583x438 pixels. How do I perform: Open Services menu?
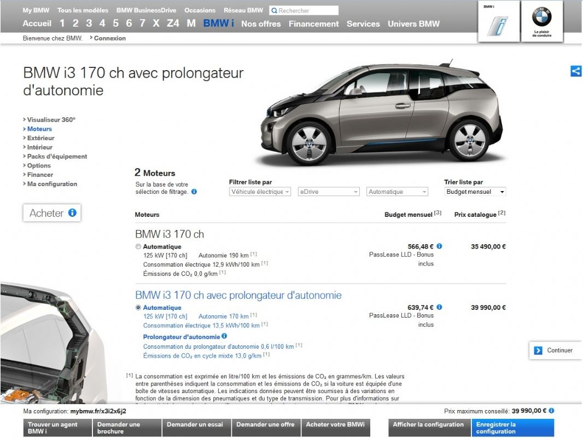tap(363, 24)
